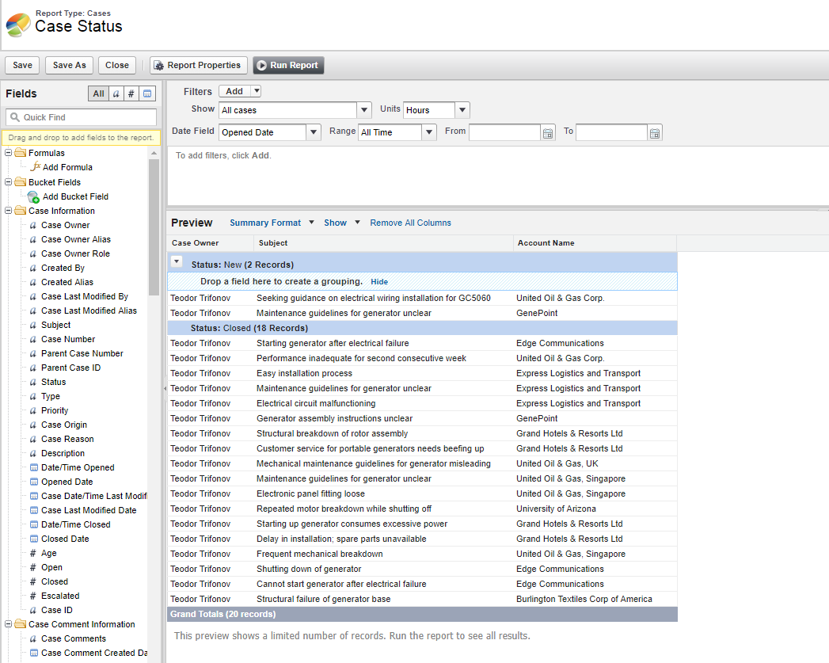Collapse the Bucket Fields folder
The width and height of the screenshot is (829, 663).
pos(9,182)
